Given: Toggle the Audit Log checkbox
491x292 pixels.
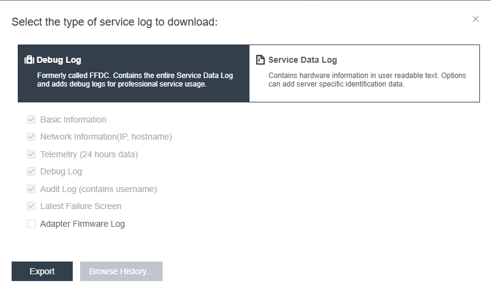Looking at the screenshot, I should point(31,189).
